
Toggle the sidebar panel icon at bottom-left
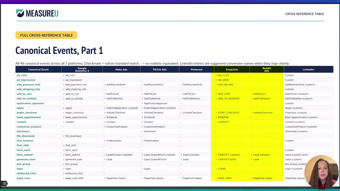(5, 184)
